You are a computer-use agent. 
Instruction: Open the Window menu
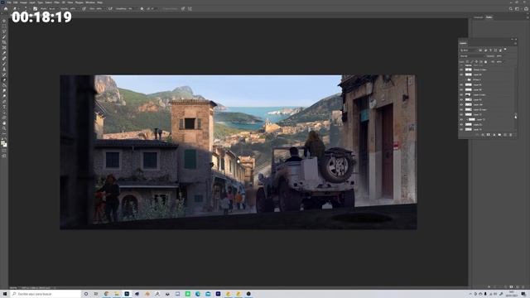[90, 2]
